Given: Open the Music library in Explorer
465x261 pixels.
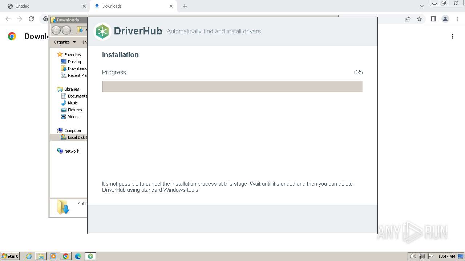Looking at the screenshot, I should (x=69, y=103).
